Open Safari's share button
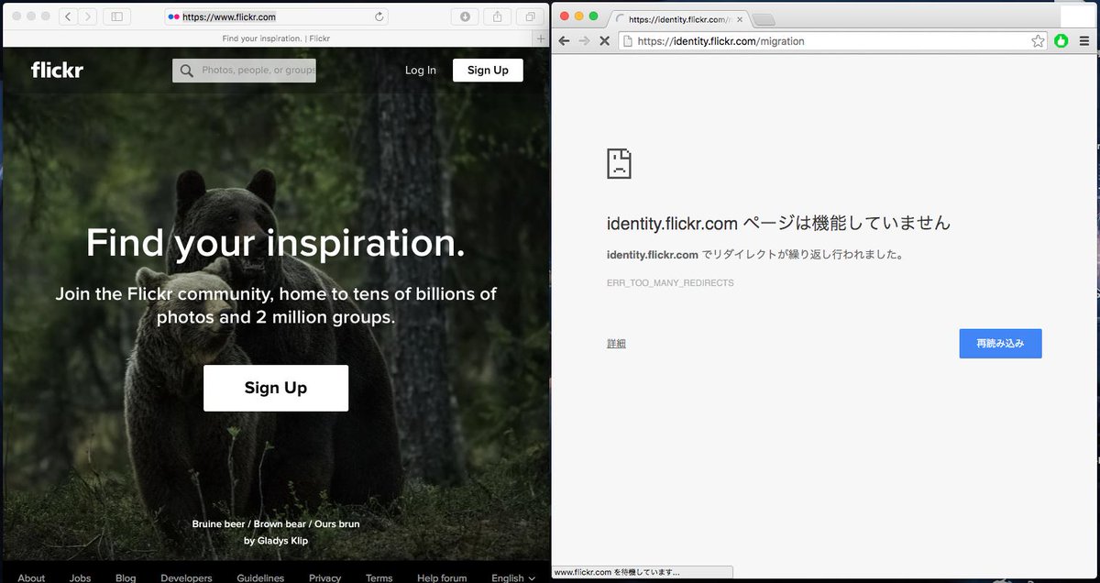The width and height of the screenshot is (1100, 583). point(498,16)
